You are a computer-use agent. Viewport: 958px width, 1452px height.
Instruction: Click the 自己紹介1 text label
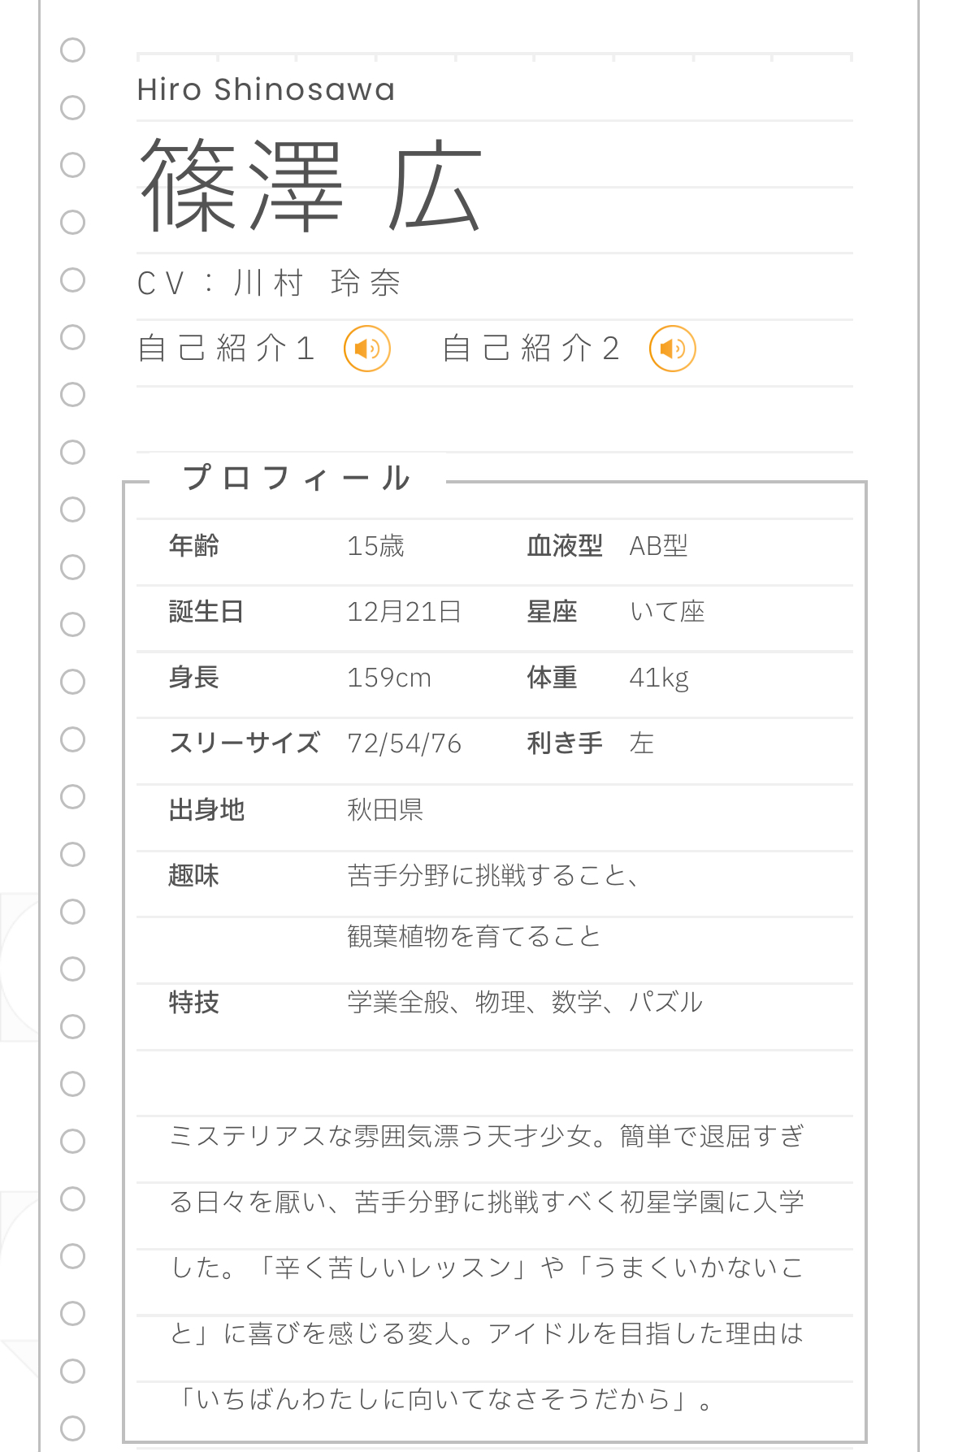pyautogui.click(x=227, y=349)
